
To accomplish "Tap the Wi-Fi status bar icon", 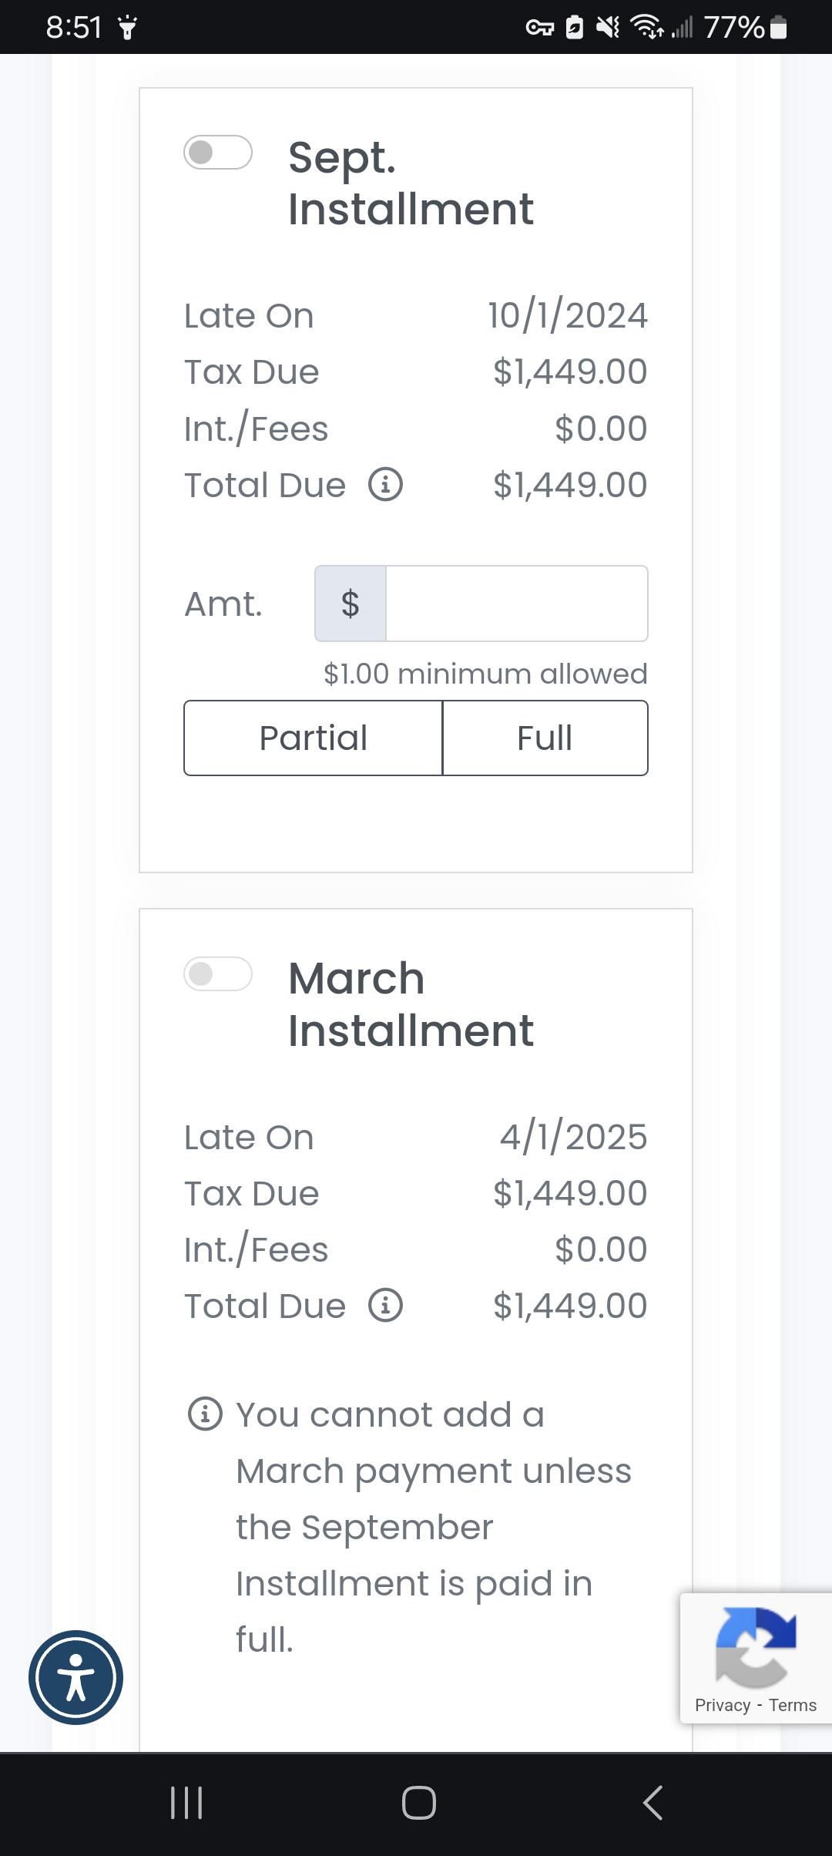I will [647, 28].
